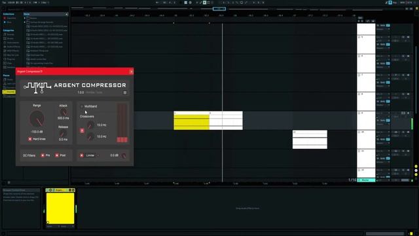
Task: Arm track 6 for recording
Action: [x=408, y=56]
